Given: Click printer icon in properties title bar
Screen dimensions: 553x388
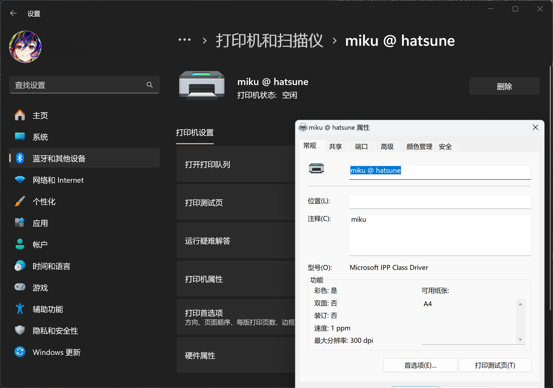Looking at the screenshot, I should click(303, 127).
